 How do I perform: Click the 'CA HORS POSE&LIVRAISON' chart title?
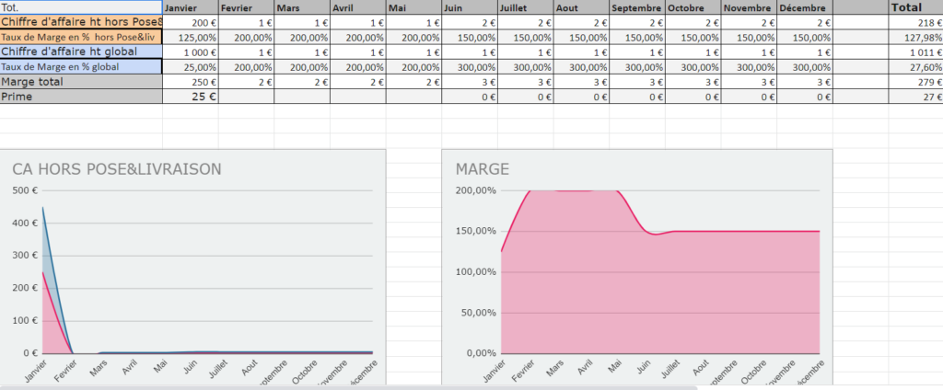click(x=116, y=169)
